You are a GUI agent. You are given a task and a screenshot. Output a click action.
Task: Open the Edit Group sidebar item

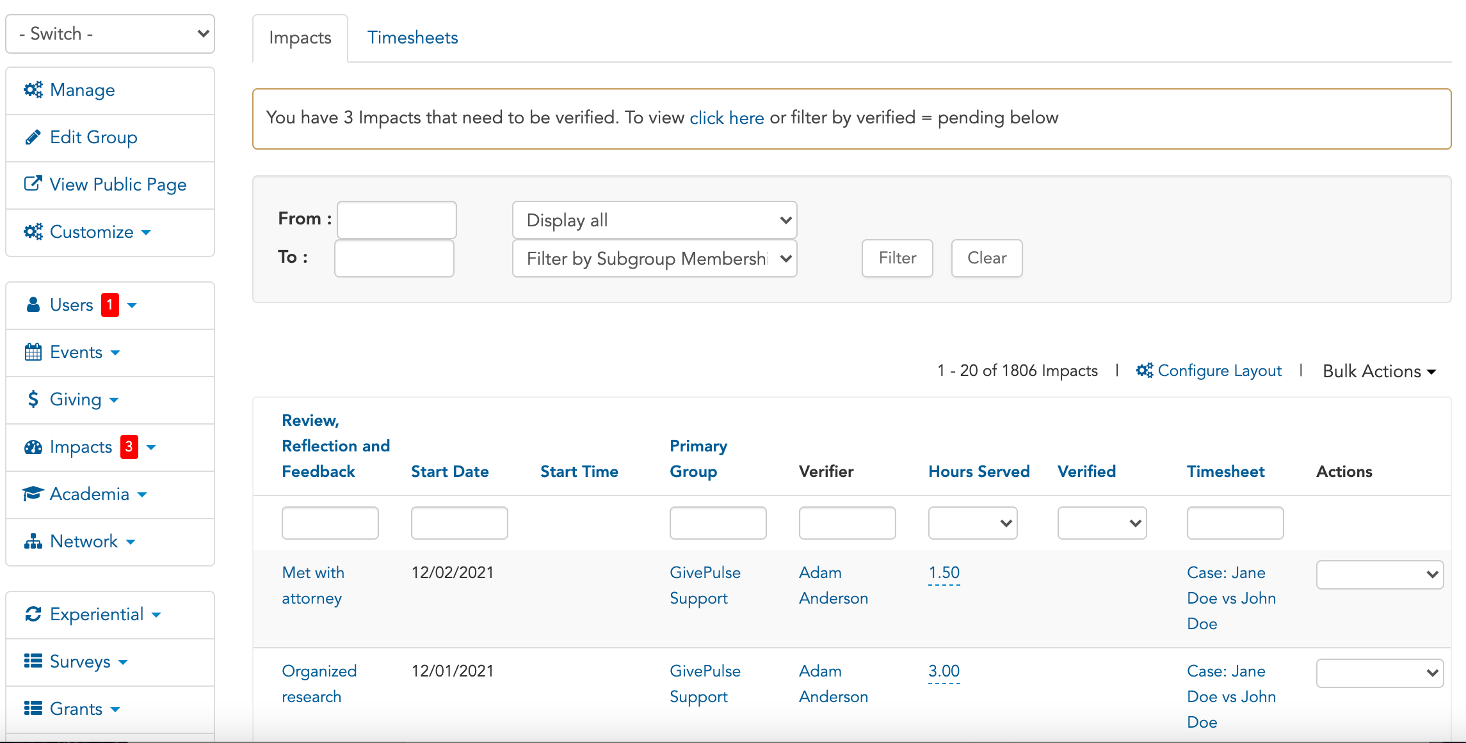pyautogui.click(x=110, y=137)
